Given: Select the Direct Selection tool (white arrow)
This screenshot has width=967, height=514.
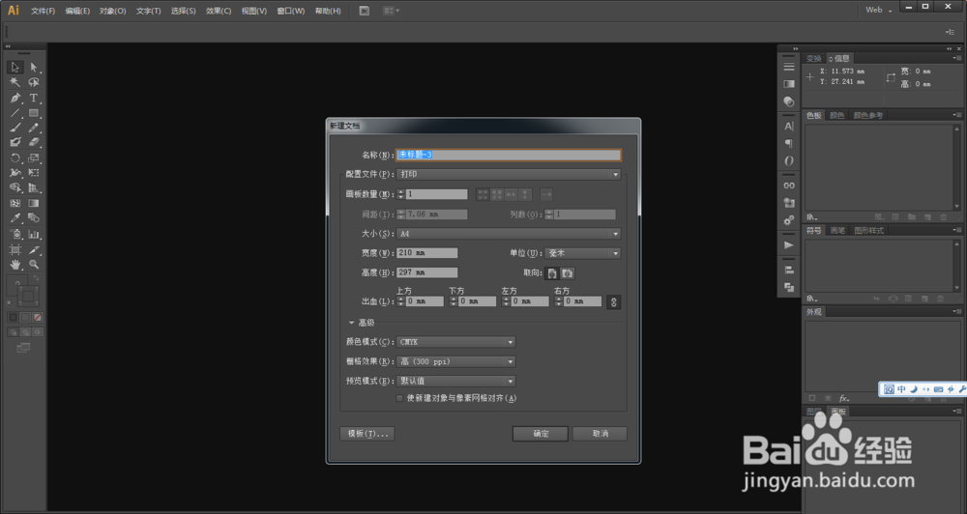Looking at the screenshot, I should [34, 68].
